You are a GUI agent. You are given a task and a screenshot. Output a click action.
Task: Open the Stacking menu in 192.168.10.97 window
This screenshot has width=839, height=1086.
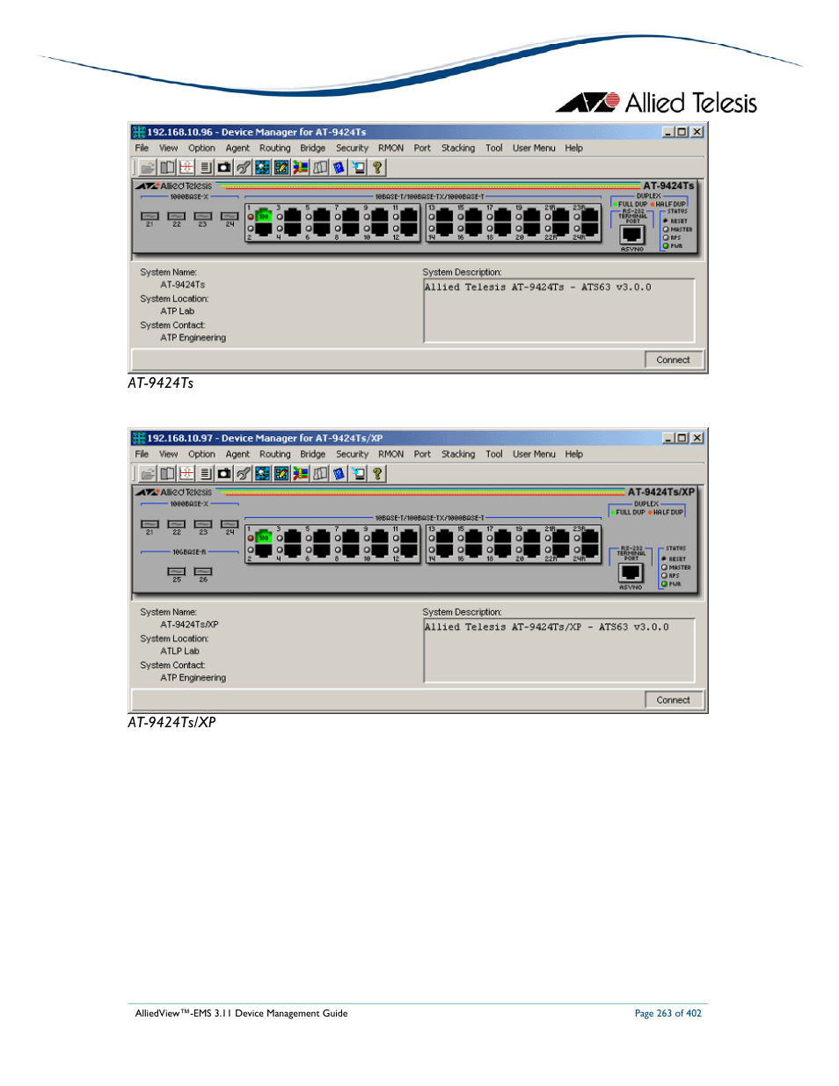click(x=457, y=454)
